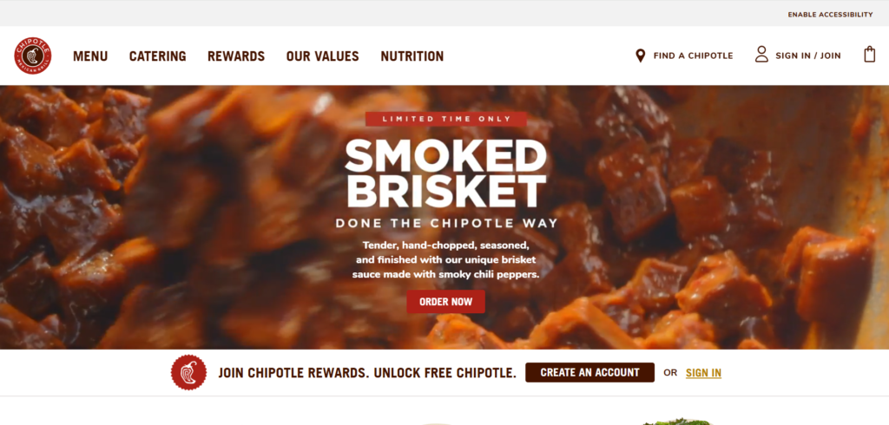Click Sign In / Join text
This screenshot has height=425, width=889.
point(808,56)
